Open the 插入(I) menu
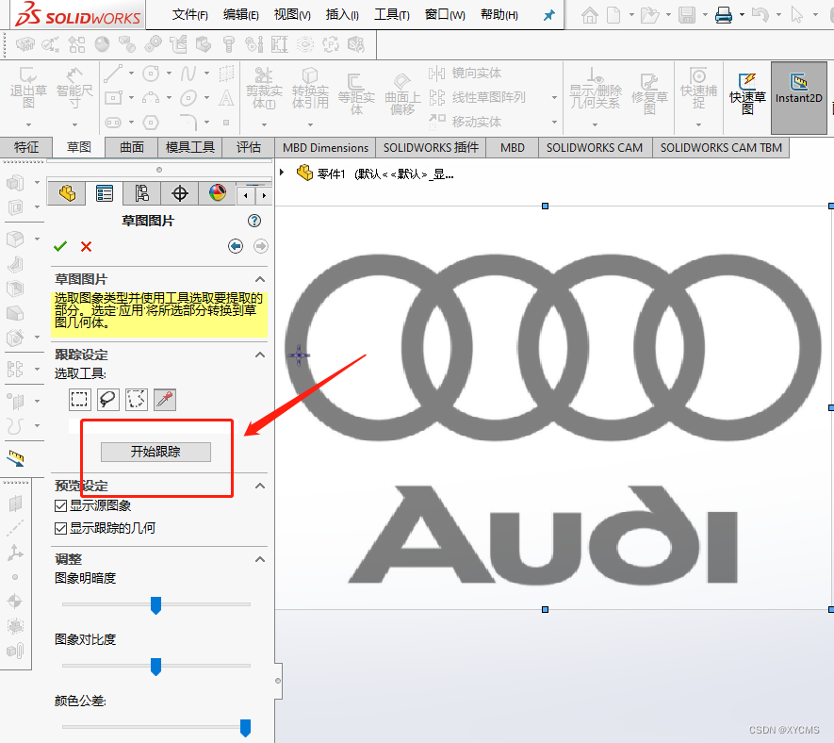834x743 pixels. (342, 15)
